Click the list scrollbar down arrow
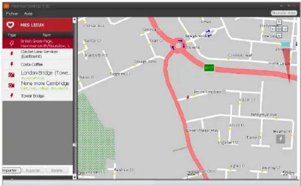 (x=75, y=178)
